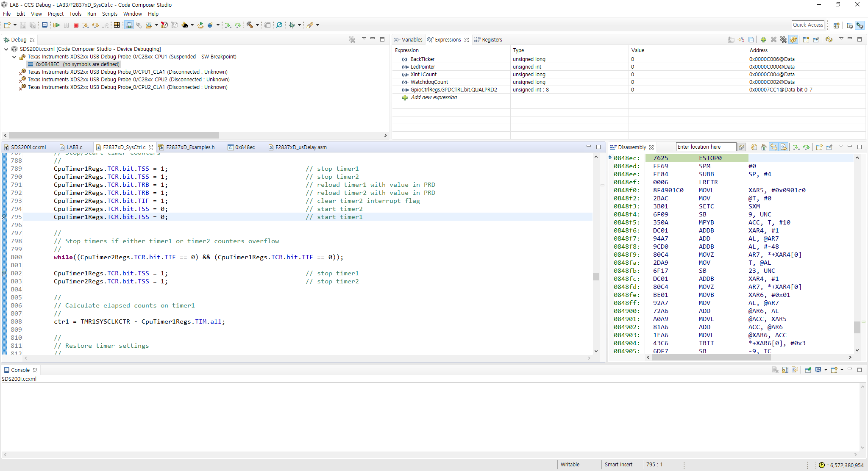
Task: Click the Step Into toolbar icon
Action: [x=86, y=25]
